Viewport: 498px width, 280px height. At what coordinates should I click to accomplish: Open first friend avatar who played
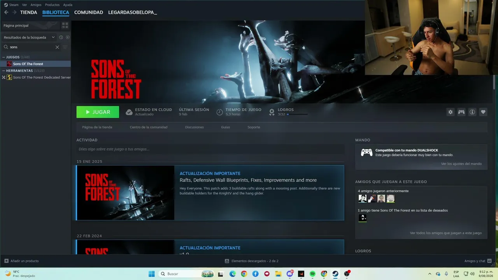[x=363, y=199]
